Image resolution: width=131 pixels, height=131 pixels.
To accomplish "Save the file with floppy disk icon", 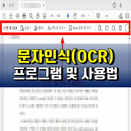I will [x=4, y=16].
